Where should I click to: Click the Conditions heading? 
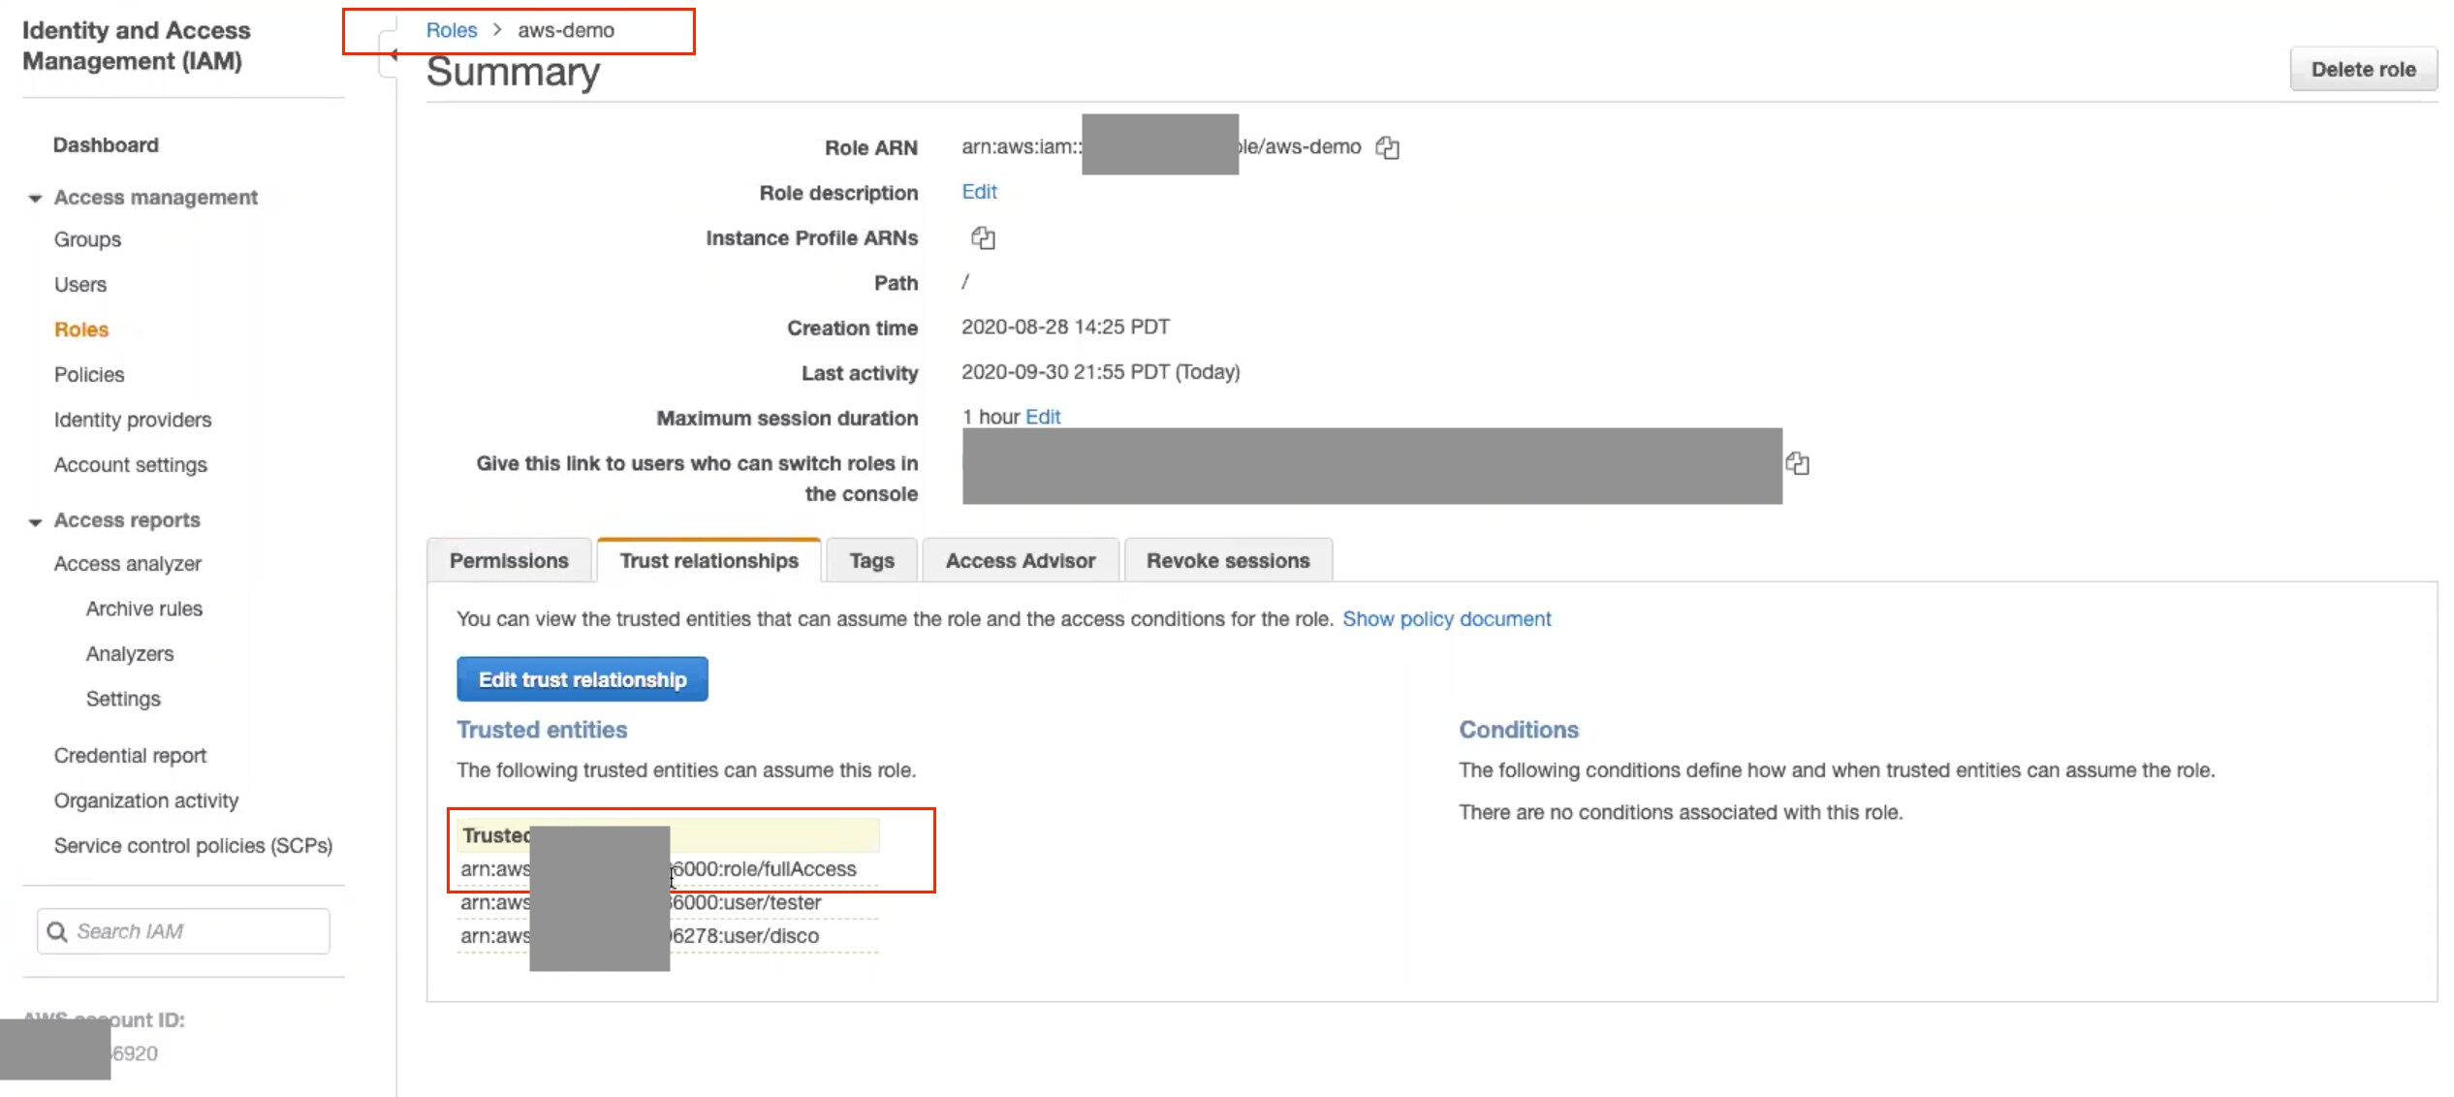pyautogui.click(x=1519, y=730)
